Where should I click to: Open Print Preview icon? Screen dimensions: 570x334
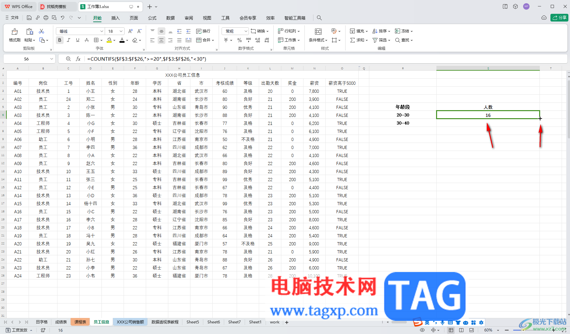(x=54, y=18)
